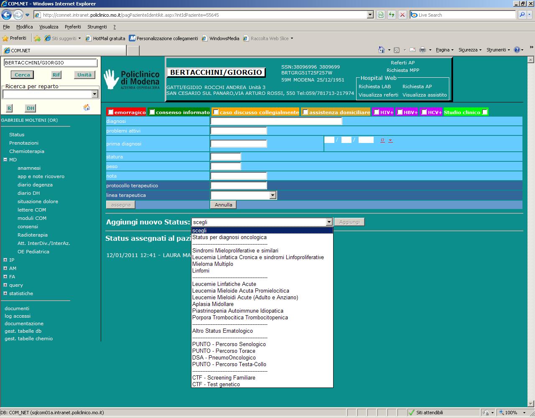The width and height of the screenshot is (535, 418).
Task: Open the Modifica menu
Action: [24, 27]
